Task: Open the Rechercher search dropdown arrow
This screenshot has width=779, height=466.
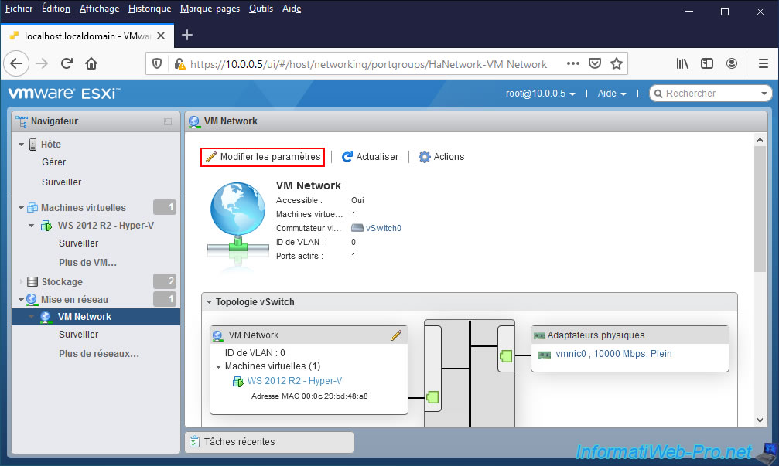Action: point(764,94)
